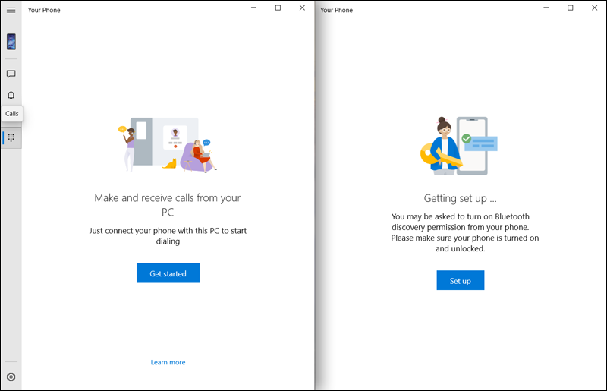This screenshot has height=391, width=607.
Task: Open the Messages section icon
Action: click(11, 74)
